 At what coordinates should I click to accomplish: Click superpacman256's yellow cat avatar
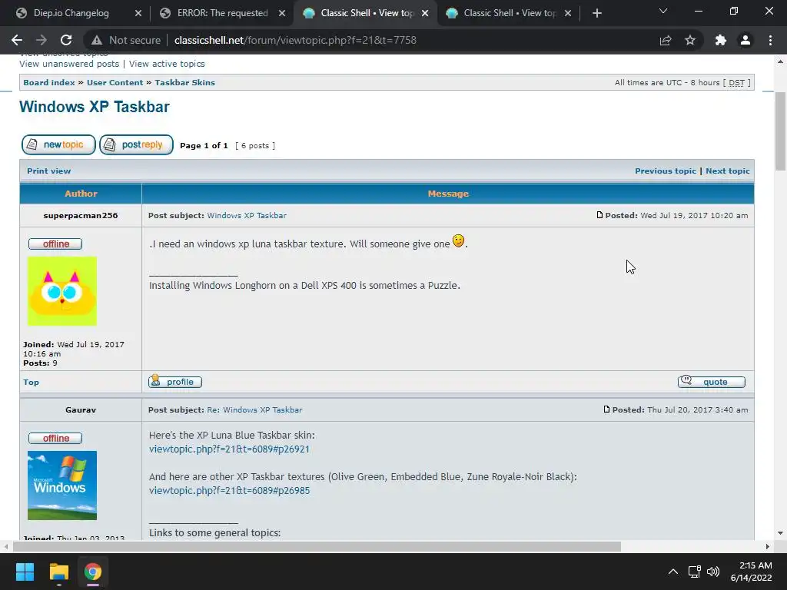(62, 291)
